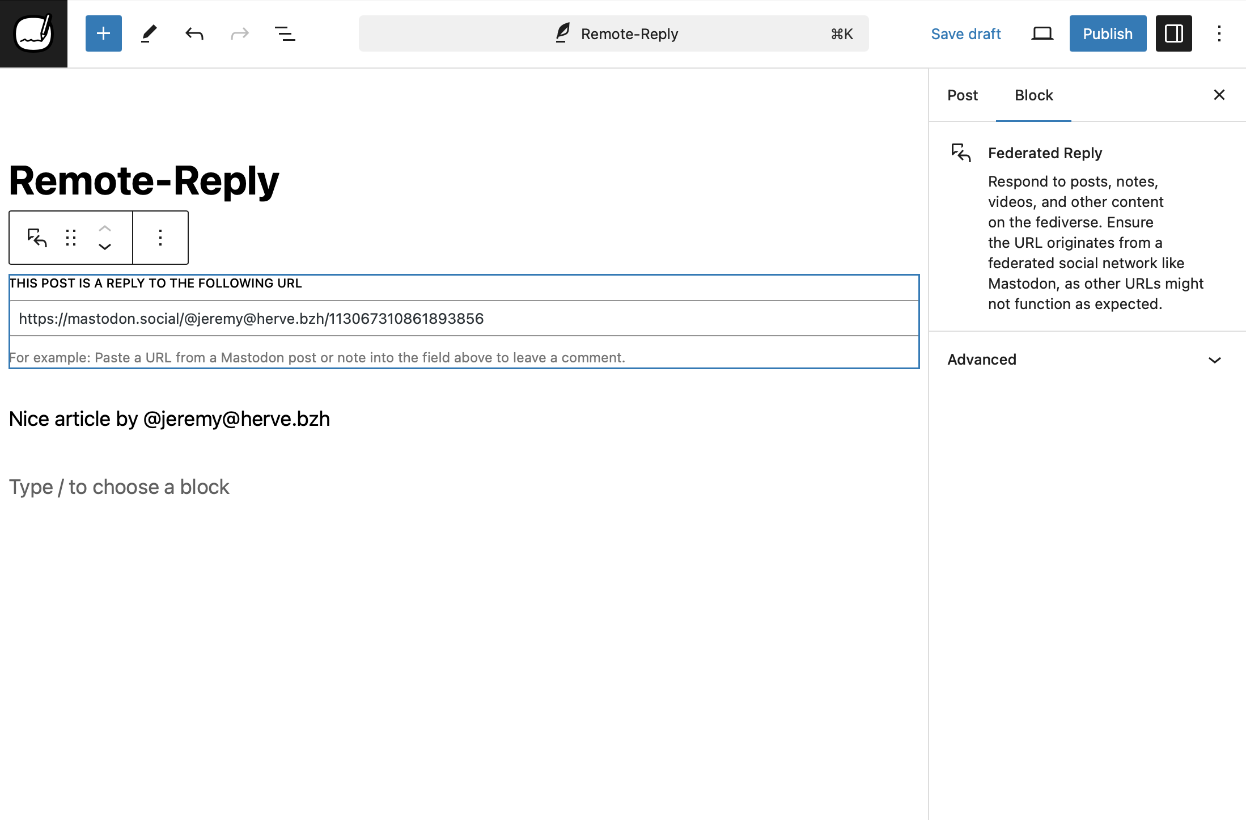1246x820 pixels.
Task: Move block up with the up chevron
Action: click(x=105, y=229)
